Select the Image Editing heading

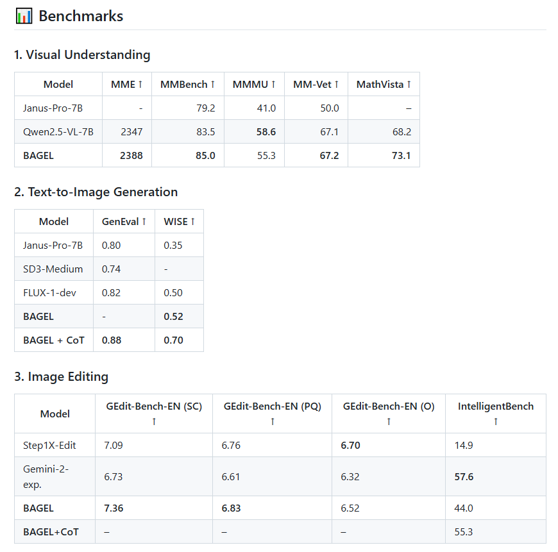tap(62, 376)
